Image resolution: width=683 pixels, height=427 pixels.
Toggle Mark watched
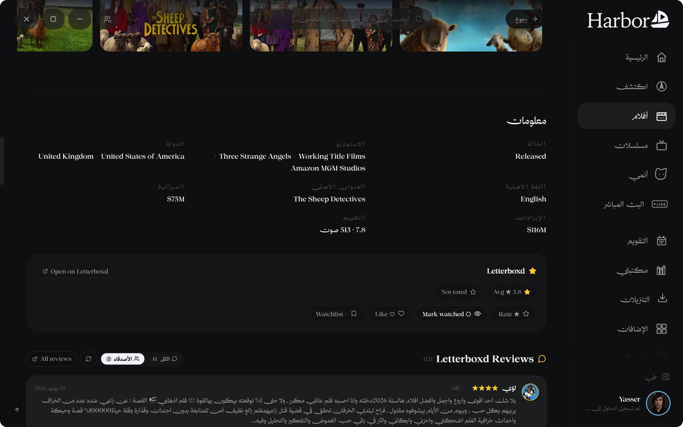[x=451, y=314]
